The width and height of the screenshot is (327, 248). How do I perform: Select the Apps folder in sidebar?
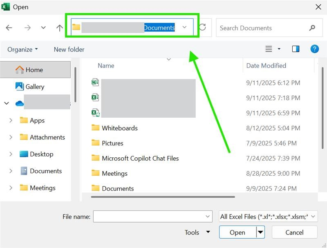click(37, 121)
